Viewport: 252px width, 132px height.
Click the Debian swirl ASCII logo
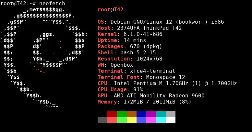[44, 58]
